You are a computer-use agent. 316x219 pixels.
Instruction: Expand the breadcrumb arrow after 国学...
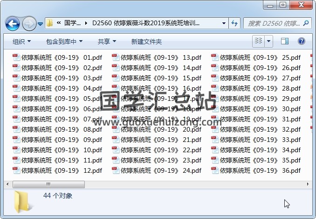(86, 23)
